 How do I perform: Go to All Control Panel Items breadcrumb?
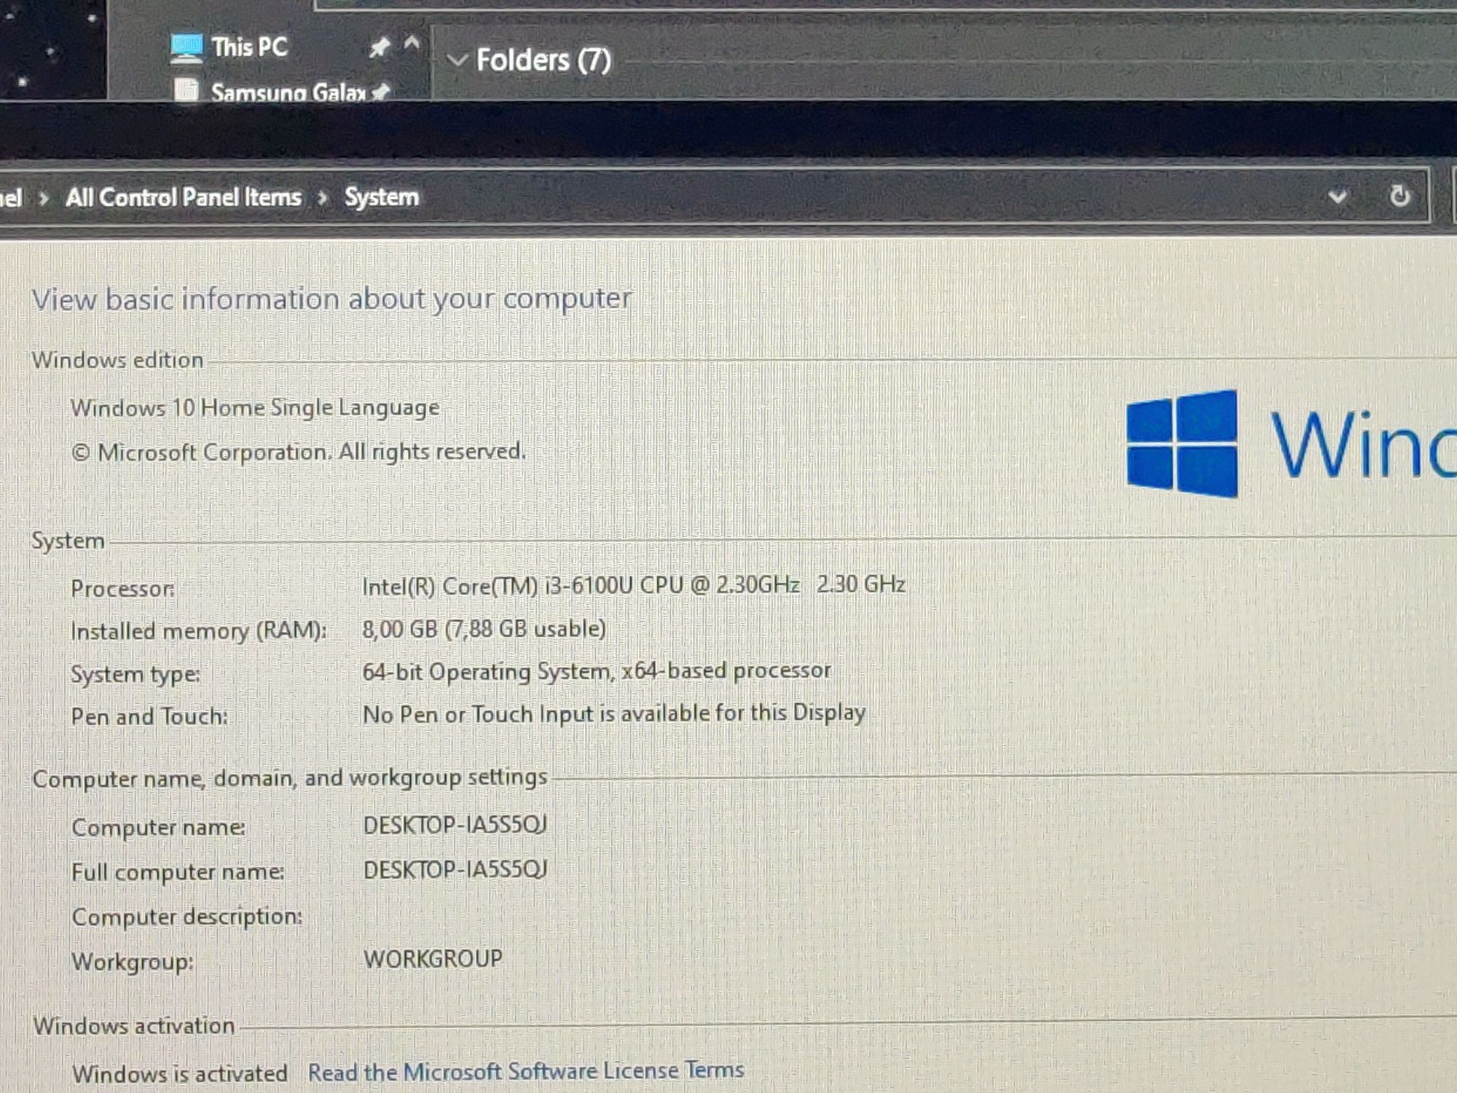click(x=184, y=197)
